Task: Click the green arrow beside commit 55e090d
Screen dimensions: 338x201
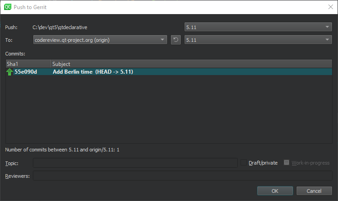Action: [x=10, y=72]
